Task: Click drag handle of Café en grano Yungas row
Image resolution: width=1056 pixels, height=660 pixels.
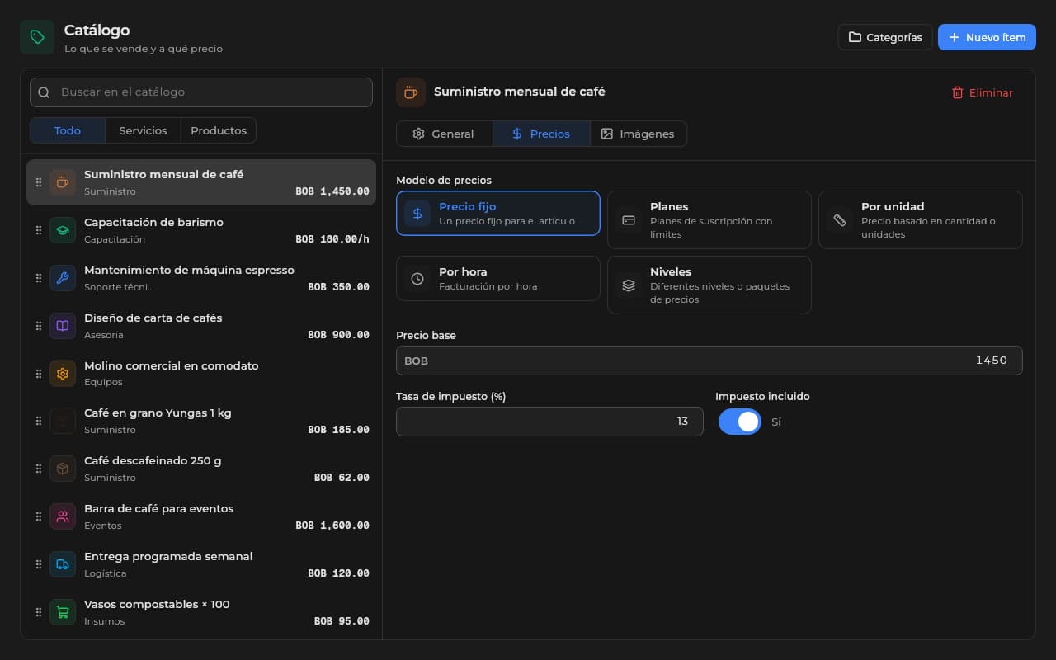Action: [x=39, y=421]
